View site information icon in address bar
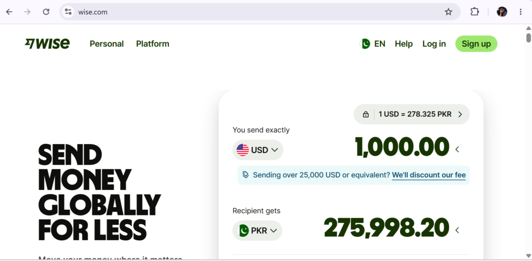 click(x=68, y=12)
